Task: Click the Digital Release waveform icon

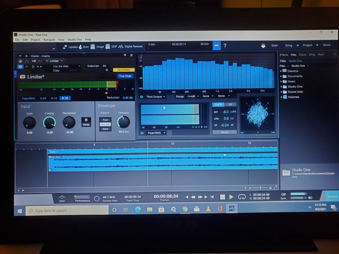Action: 121,47
